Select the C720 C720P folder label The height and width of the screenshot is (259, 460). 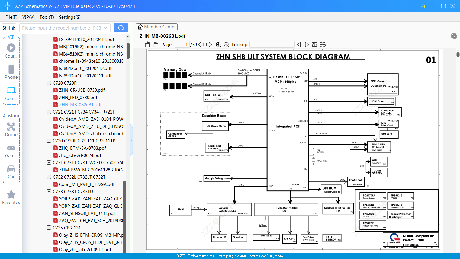pyautogui.click(x=65, y=83)
